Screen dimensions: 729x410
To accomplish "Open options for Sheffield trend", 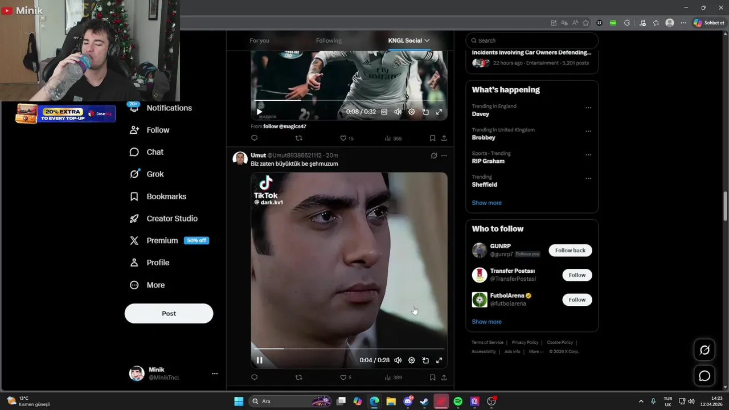I will pyautogui.click(x=588, y=178).
